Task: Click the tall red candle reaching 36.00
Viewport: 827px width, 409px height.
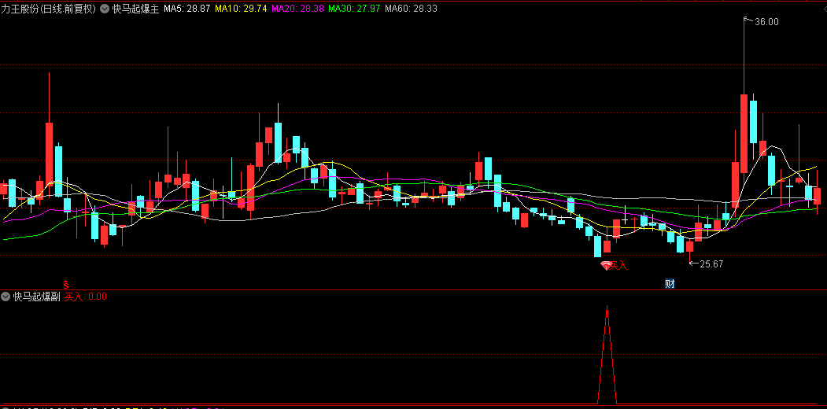Action: point(744,134)
